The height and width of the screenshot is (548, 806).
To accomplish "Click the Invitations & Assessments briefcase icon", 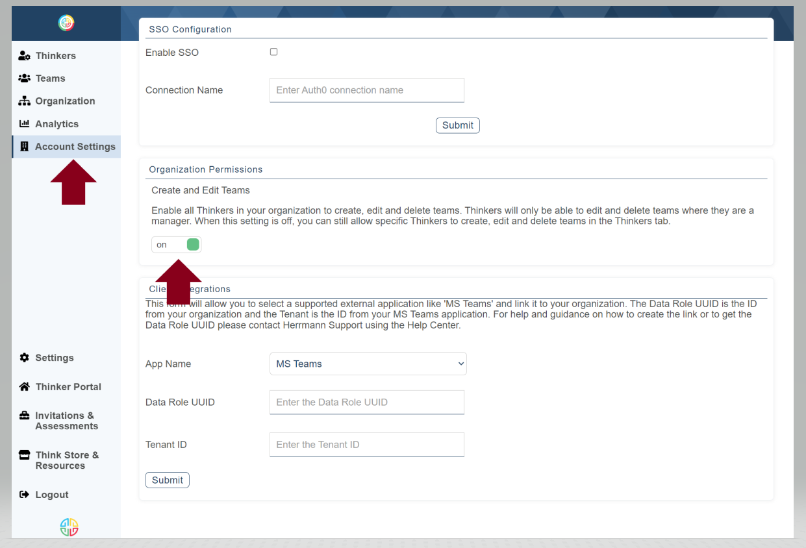I will click(24, 417).
